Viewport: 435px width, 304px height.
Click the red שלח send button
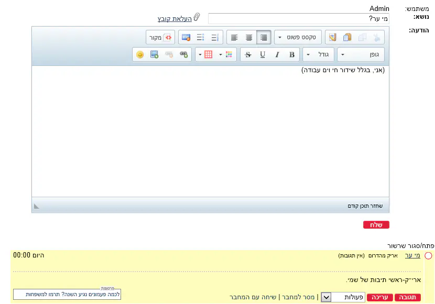click(376, 225)
